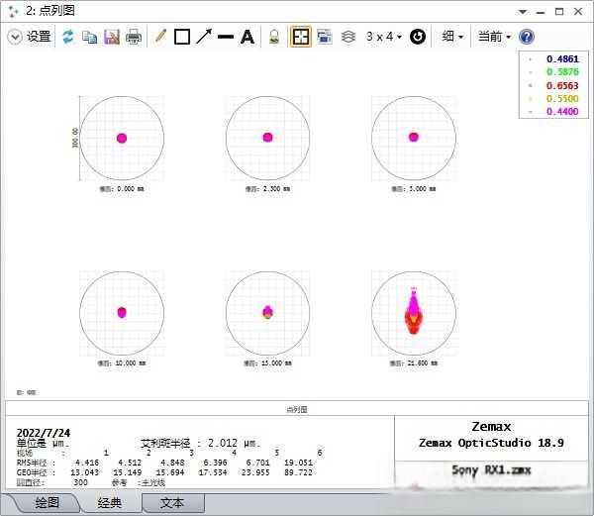Toggle the window lock icon
This screenshot has height=516, width=594.
273,37
